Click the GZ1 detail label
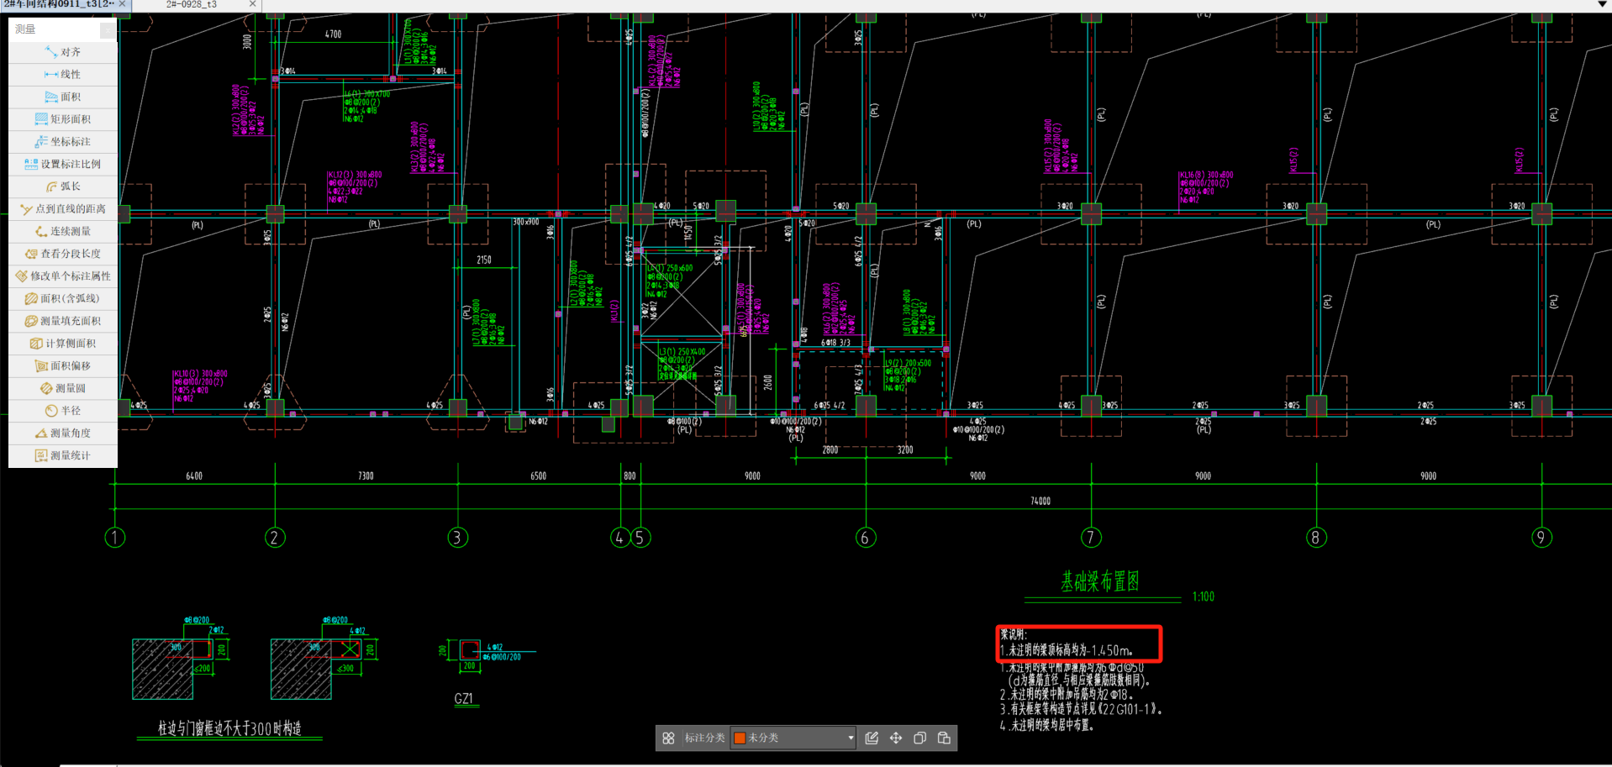The height and width of the screenshot is (767, 1612). click(x=464, y=698)
